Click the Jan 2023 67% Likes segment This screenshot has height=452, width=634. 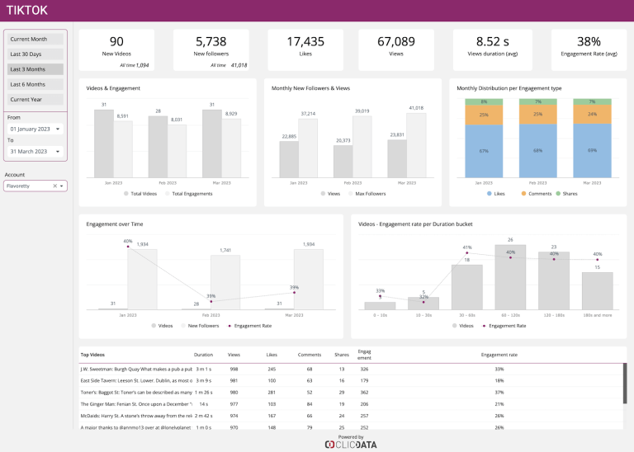click(x=484, y=151)
